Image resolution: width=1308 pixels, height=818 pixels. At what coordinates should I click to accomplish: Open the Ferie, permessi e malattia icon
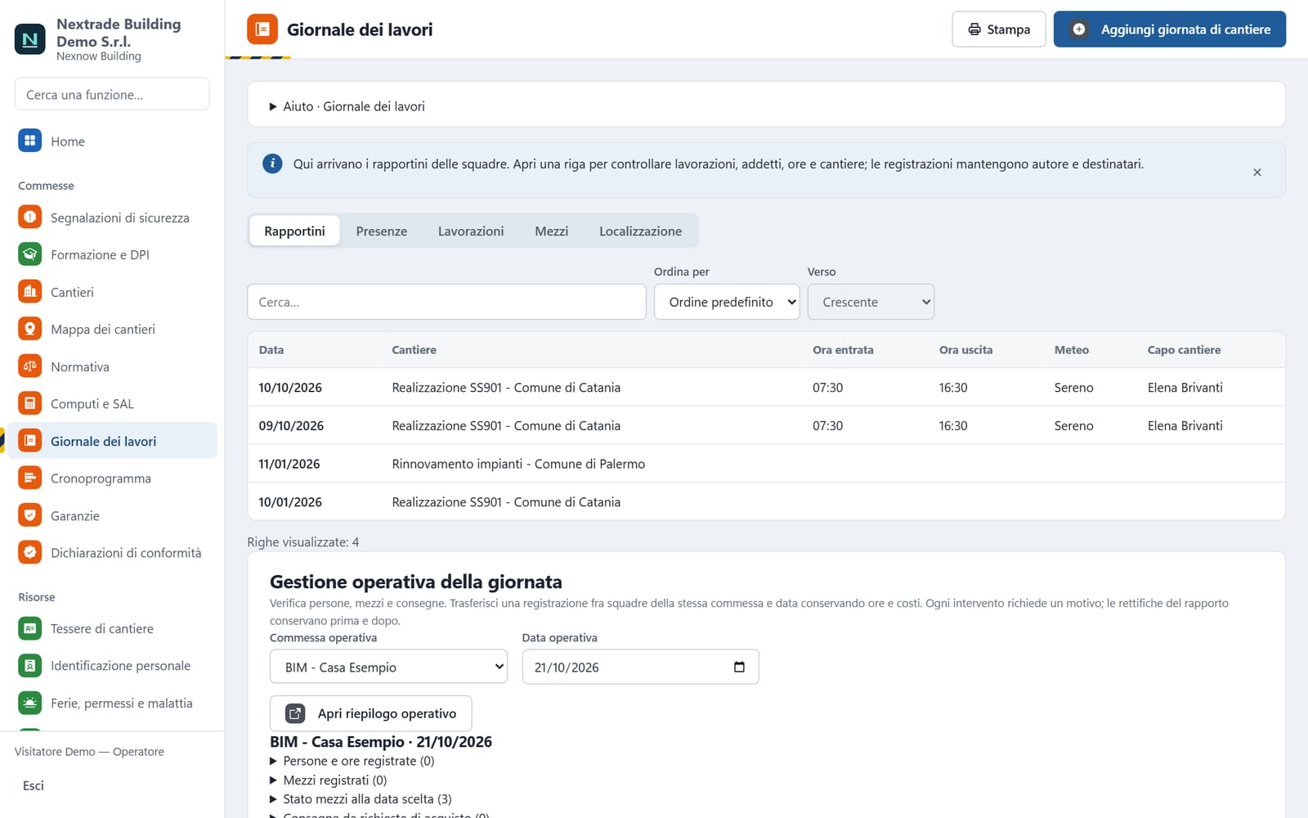point(29,703)
